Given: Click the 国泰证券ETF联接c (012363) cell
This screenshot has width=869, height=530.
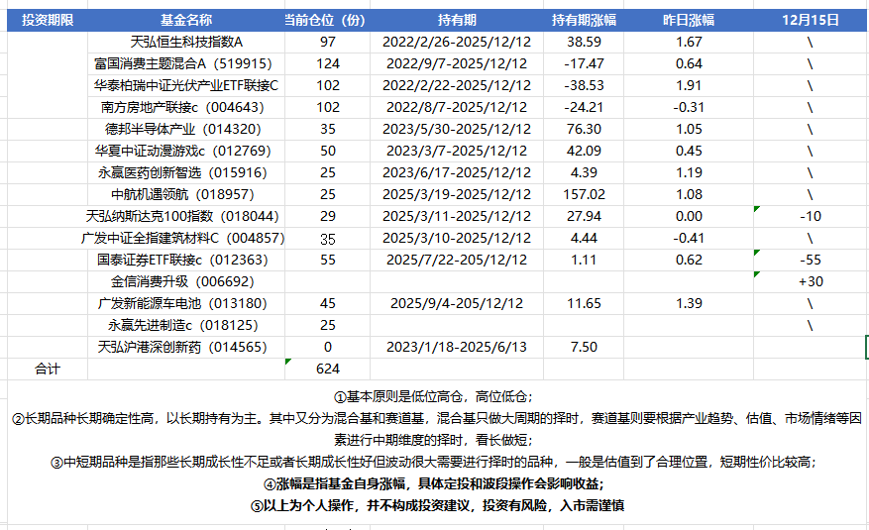Looking at the screenshot, I should coord(186,260).
